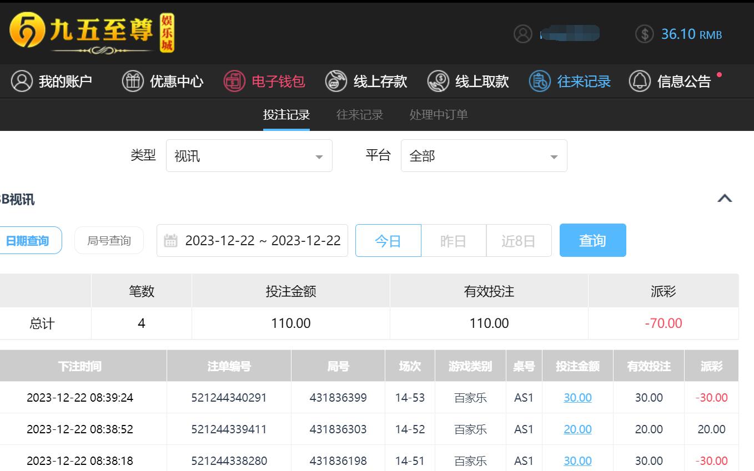
Task: Click the total bet count 4
Action: pos(142,323)
